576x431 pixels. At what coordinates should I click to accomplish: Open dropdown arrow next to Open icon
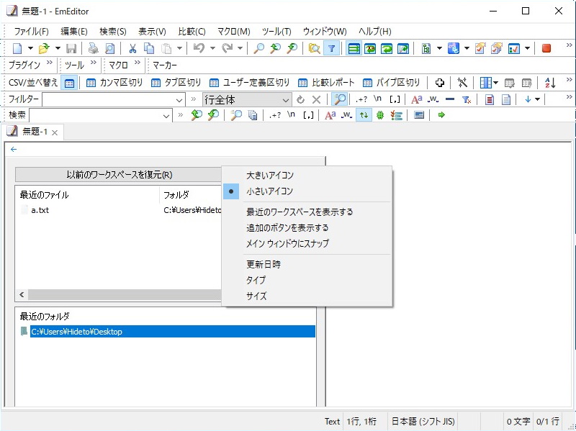(x=58, y=48)
